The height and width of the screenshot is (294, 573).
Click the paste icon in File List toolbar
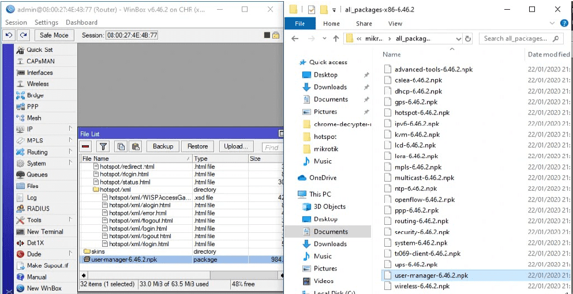pyautogui.click(x=136, y=146)
